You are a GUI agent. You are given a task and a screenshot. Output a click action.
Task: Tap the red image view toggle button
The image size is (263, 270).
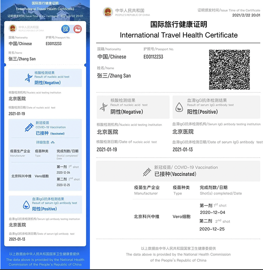coord(77,29)
